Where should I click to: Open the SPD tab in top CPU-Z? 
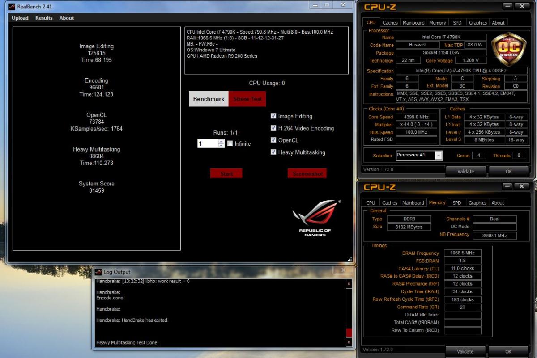coord(457,23)
